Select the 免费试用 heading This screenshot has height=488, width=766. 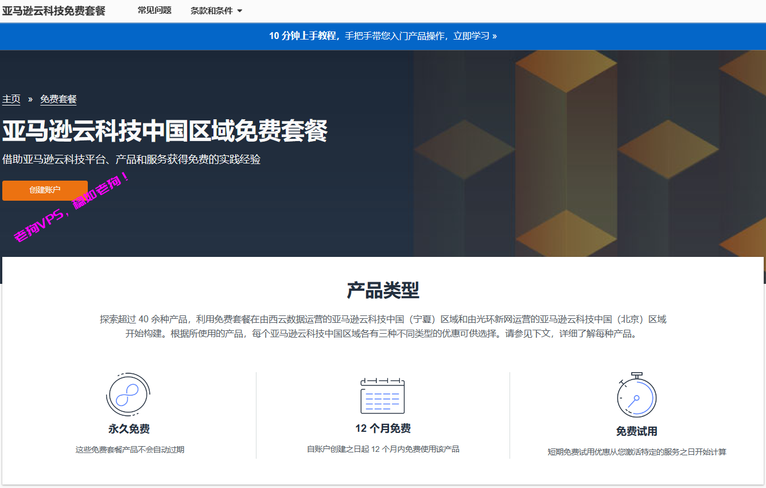(x=637, y=431)
